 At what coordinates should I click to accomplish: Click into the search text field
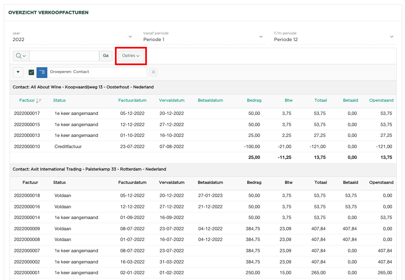pyautogui.click(x=64, y=56)
